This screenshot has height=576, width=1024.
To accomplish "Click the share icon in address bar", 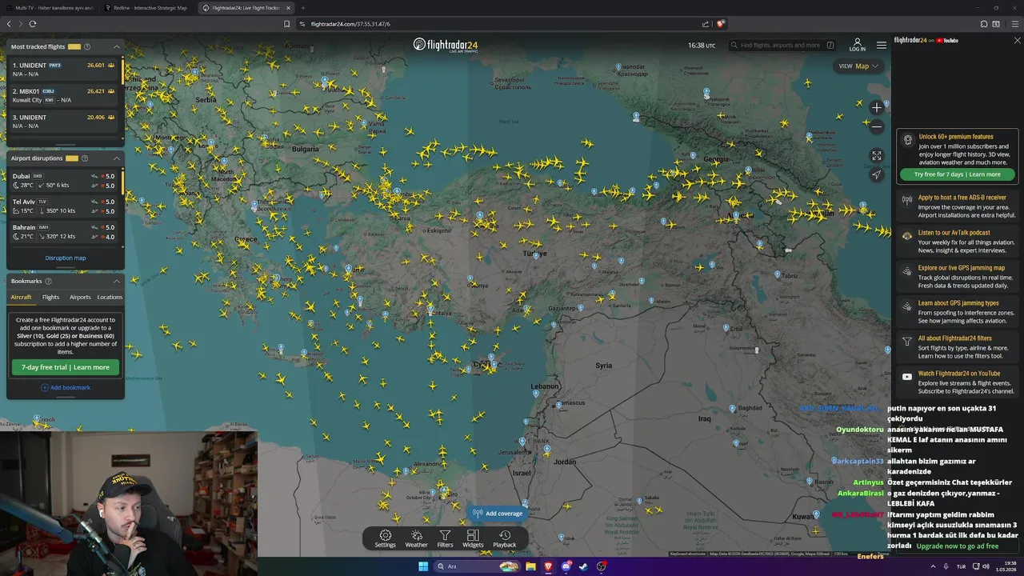I will click(x=706, y=24).
